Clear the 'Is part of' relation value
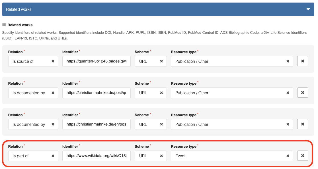The image size is (318, 169). 53,156
